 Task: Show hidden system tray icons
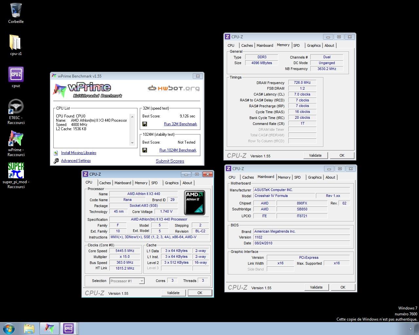point(410,329)
